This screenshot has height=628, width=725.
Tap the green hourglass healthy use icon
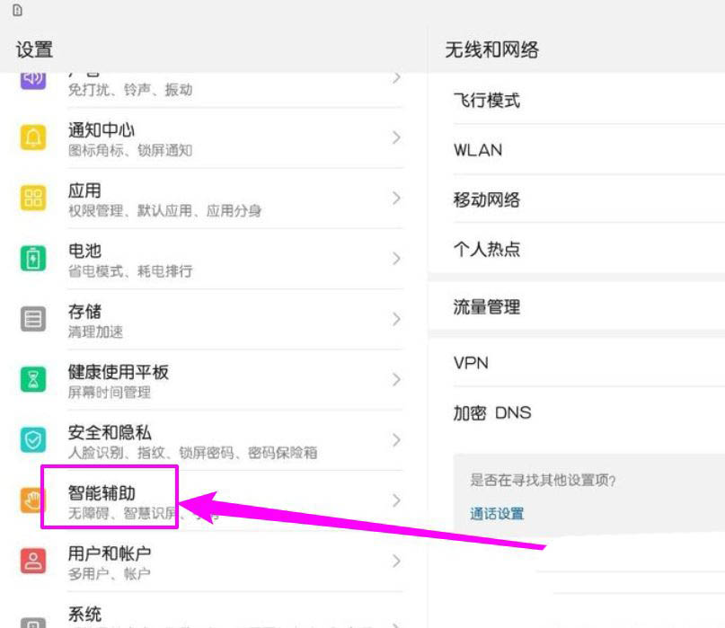click(x=33, y=380)
